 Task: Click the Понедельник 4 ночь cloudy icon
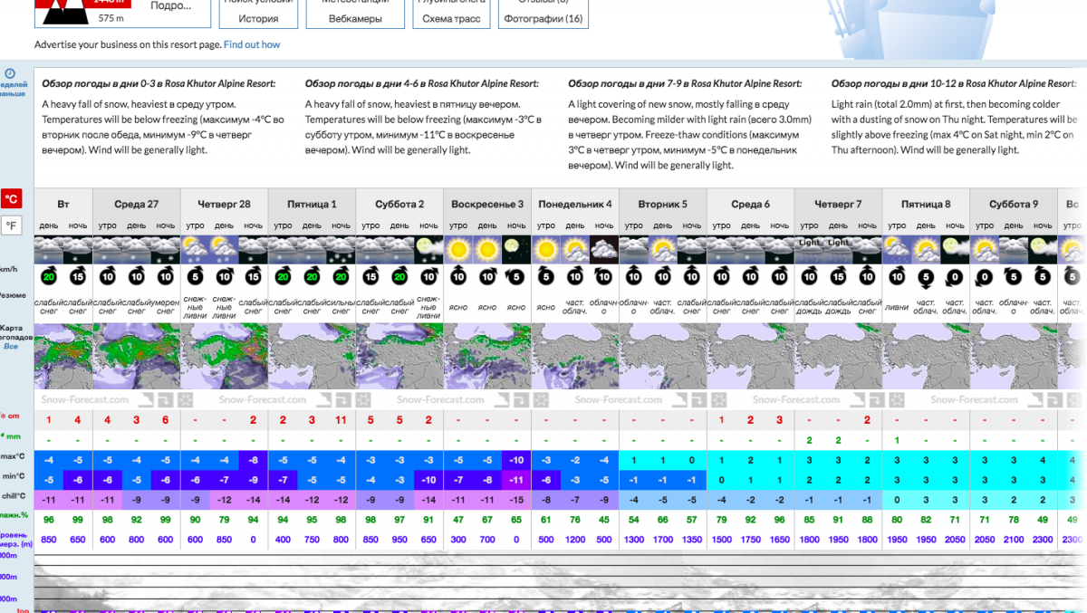pyautogui.click(x=604, y=249)
